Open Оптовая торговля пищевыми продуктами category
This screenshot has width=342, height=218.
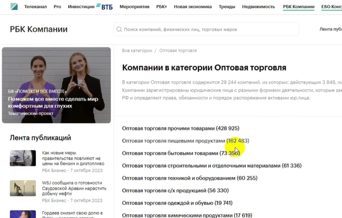[186, 141]
